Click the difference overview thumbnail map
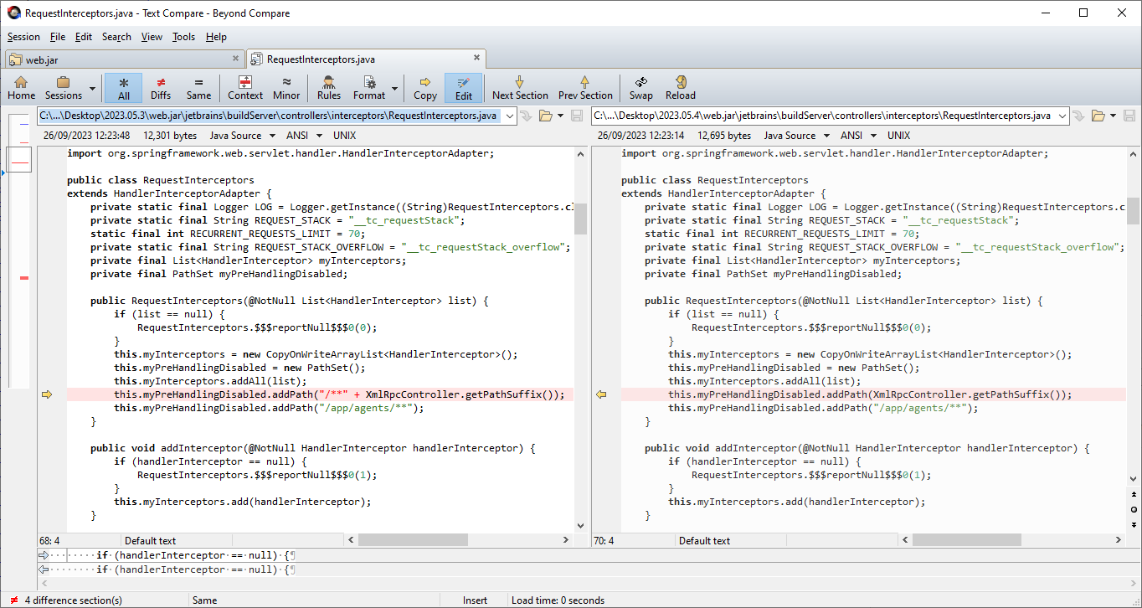The width and height of the screenshot is (1142, 608). pos(19,250)
